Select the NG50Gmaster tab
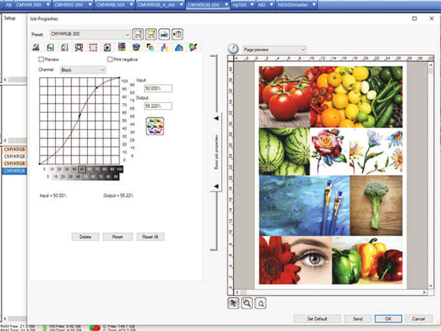This screenshot has width=441, height=331. [x=296, y=5]
